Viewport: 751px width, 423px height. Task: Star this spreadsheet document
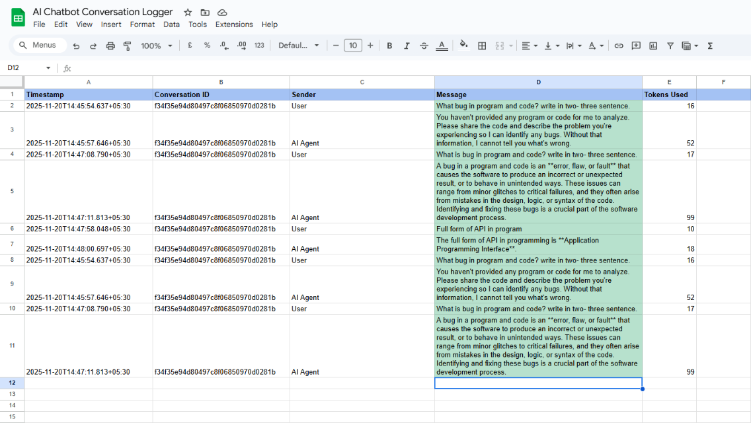click(188, 13)
